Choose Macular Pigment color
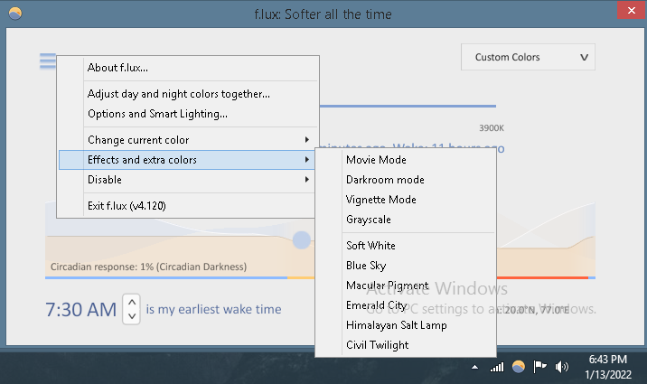This screenshot has width=647, height=384. coord(406,285)
